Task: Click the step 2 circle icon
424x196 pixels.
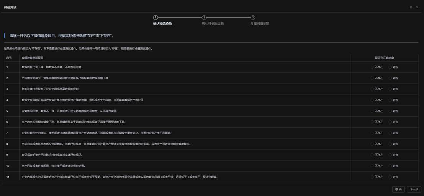Action: [x=204, y=18]
